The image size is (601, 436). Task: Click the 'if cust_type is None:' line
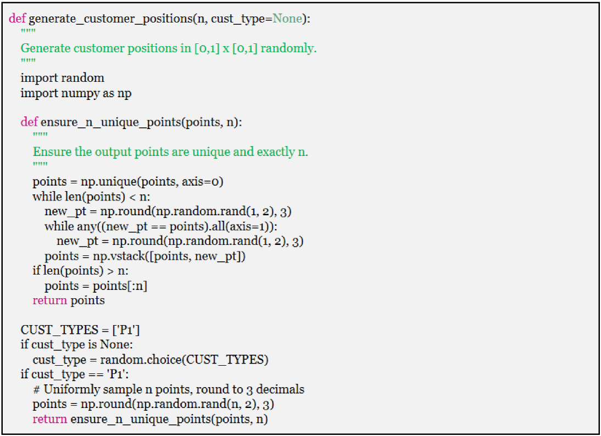(77, 345)
